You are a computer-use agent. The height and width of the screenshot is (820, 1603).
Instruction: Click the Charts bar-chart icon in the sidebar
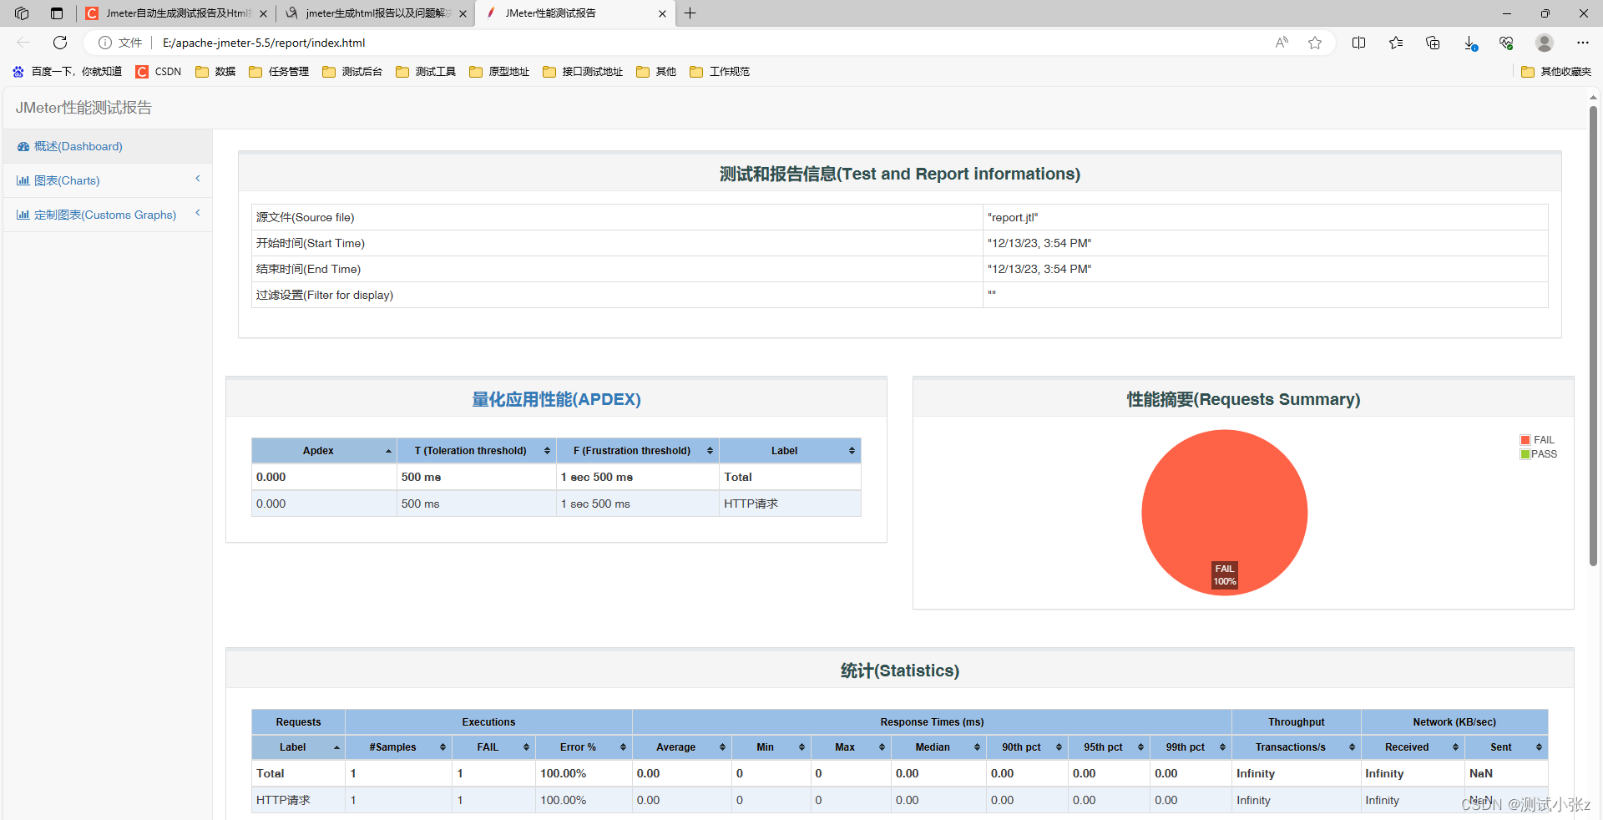[23, 180]
